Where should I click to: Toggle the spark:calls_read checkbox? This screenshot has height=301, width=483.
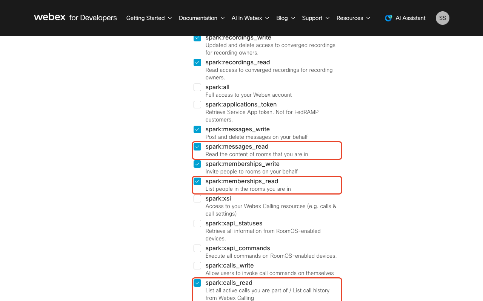coord(197,283)
